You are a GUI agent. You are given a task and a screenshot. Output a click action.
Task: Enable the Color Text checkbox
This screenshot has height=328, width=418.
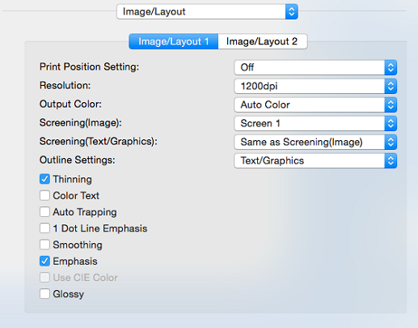(44, 195)
